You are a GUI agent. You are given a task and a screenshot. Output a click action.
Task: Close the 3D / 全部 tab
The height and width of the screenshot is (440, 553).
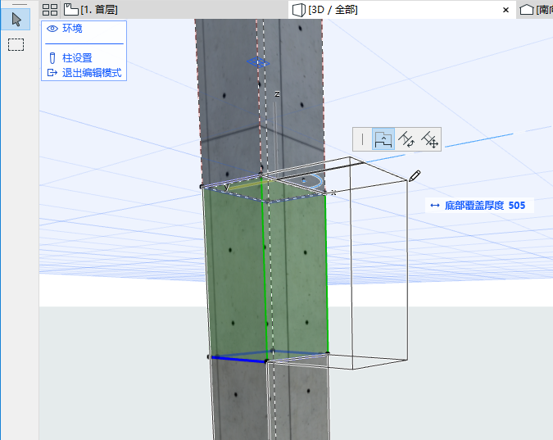(505, 10)
